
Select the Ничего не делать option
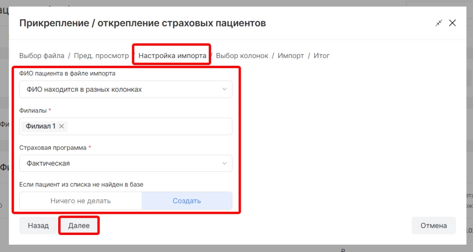[80, 201]
